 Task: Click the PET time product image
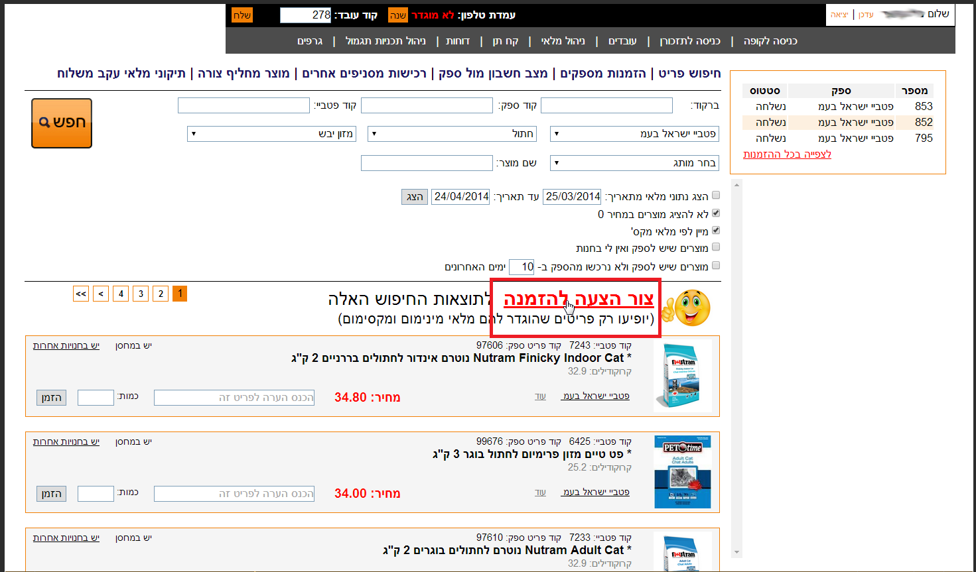[682, 472]
